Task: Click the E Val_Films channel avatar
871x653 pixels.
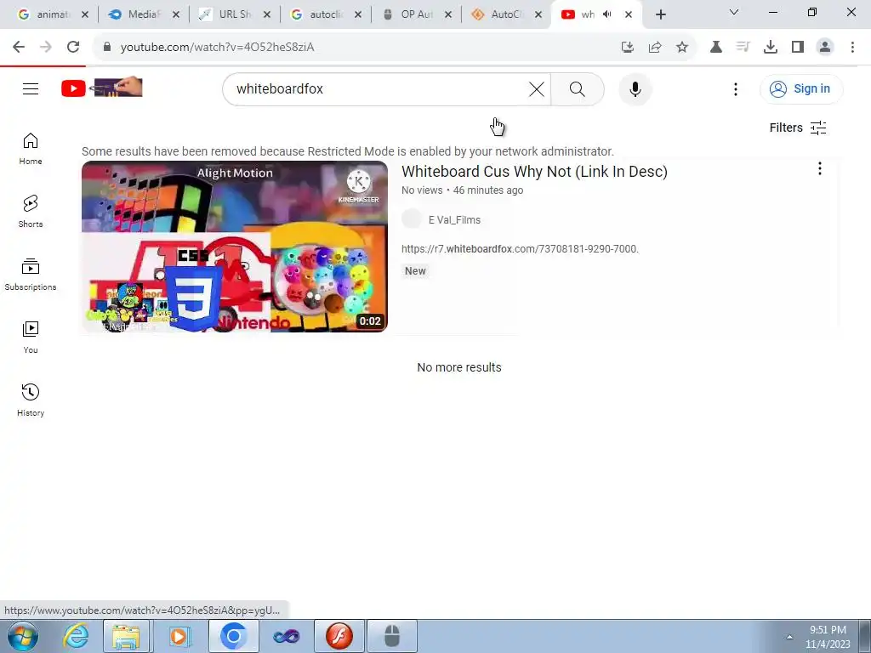Action: [x=412, y=219]
